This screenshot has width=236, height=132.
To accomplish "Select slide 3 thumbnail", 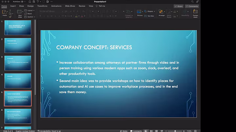I will [x=18, y=63].
